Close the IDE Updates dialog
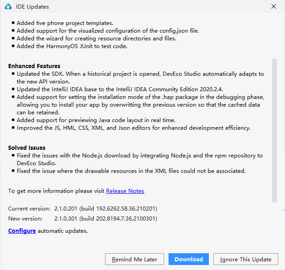This screenshot has height=270, width=285. tap(274, 6)
